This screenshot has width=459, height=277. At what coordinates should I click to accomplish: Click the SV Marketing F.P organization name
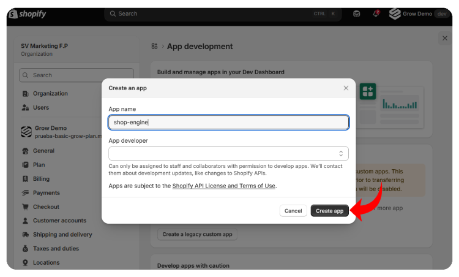click(x=44, y=46)
